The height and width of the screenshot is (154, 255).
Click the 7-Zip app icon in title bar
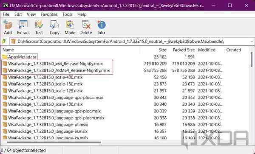coord(6,6)
